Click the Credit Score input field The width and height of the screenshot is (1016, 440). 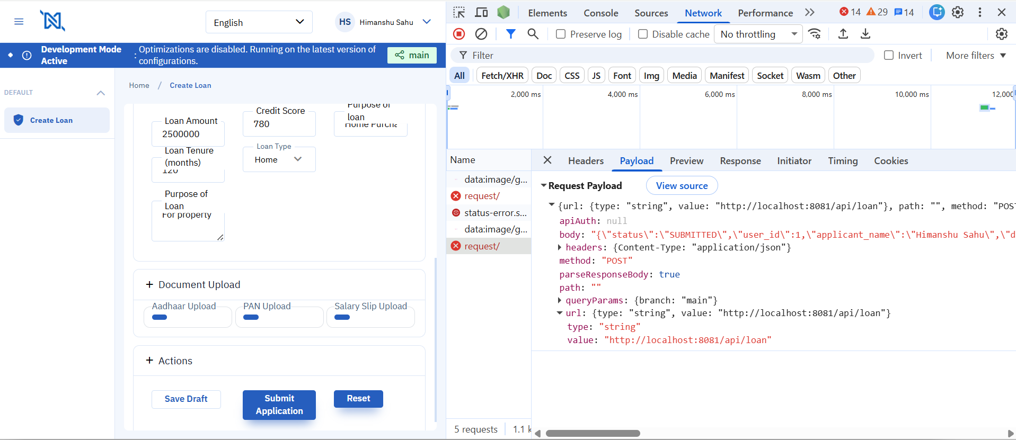(x=279, y=124)
